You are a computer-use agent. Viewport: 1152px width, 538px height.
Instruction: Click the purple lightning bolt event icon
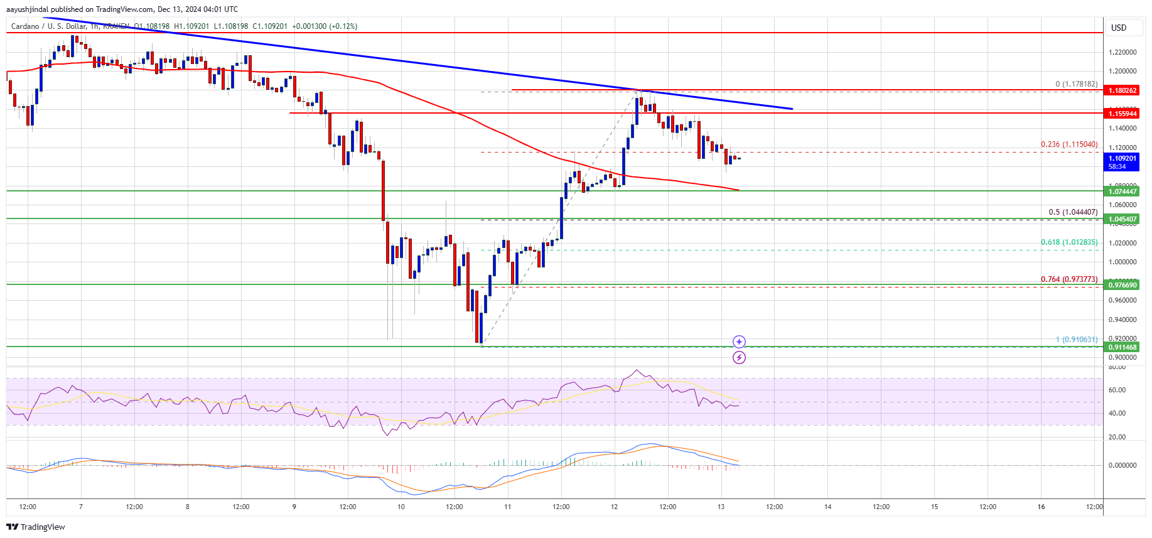point(740,357)
